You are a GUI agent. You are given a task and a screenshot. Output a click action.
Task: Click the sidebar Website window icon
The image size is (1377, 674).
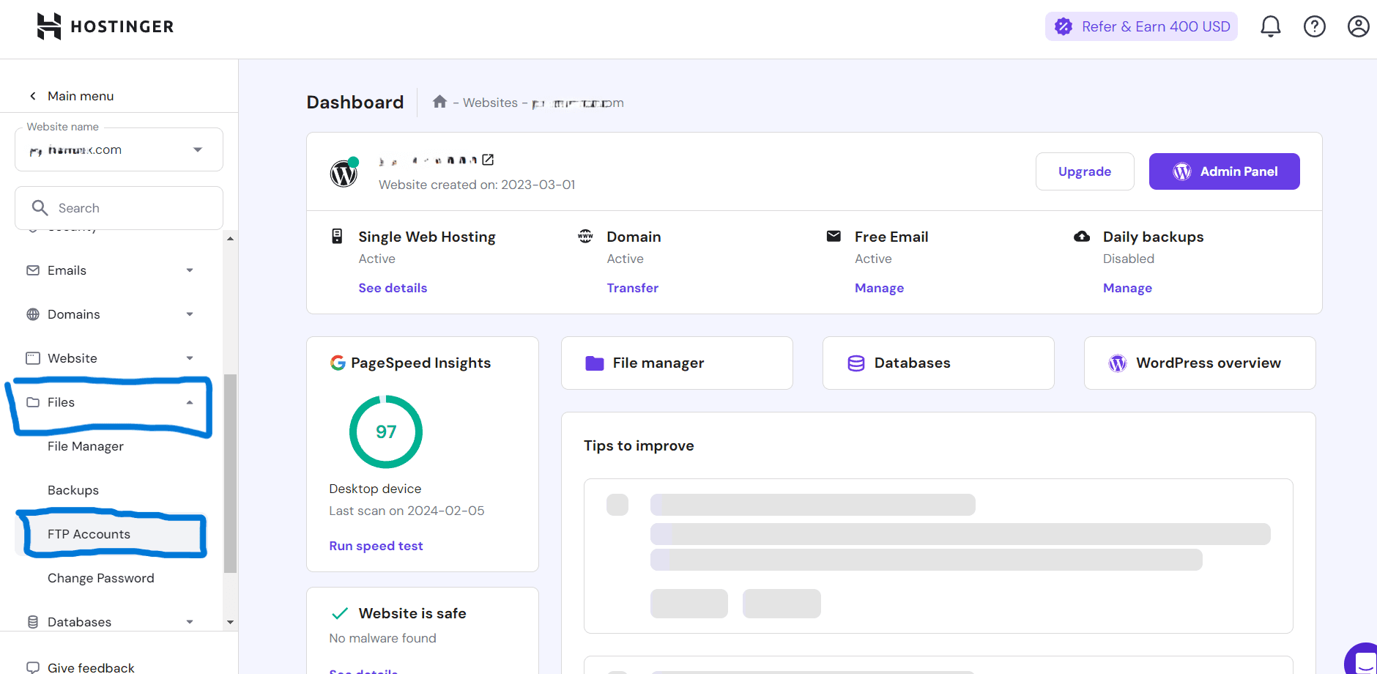33,358
